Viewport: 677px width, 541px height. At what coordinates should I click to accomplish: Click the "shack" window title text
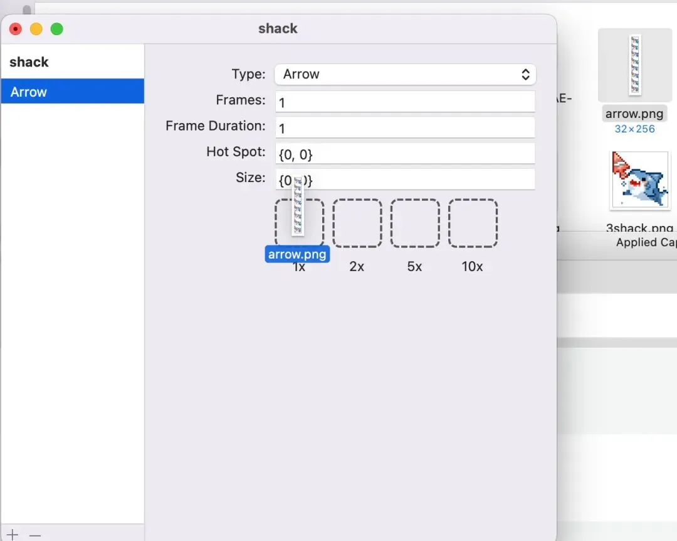[x=278, y=28]
